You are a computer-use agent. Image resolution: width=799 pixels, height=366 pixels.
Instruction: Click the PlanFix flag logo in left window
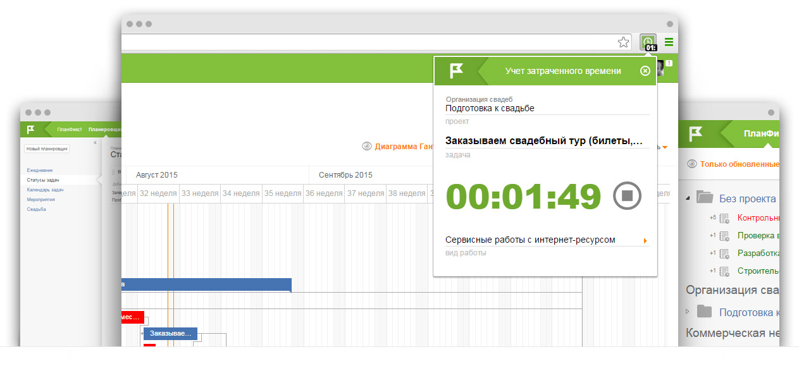(x=31, y=129)
